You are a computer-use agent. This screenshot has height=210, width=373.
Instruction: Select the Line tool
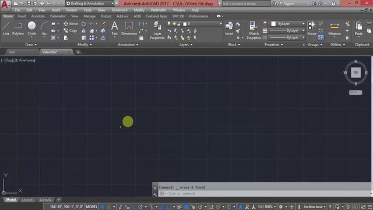click(x=6, y=29)
